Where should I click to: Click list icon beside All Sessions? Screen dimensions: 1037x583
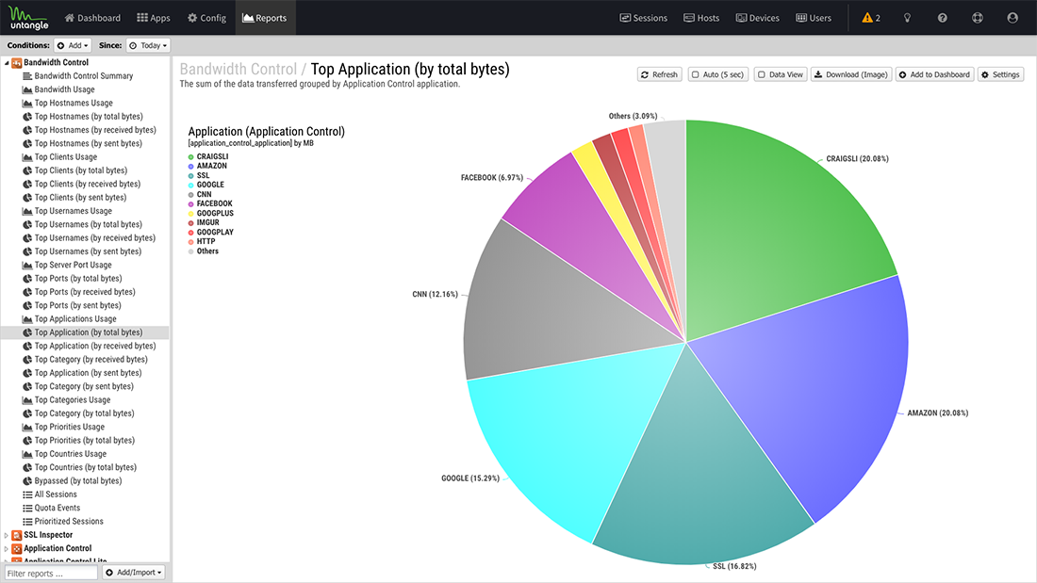[x=27, y=494]
